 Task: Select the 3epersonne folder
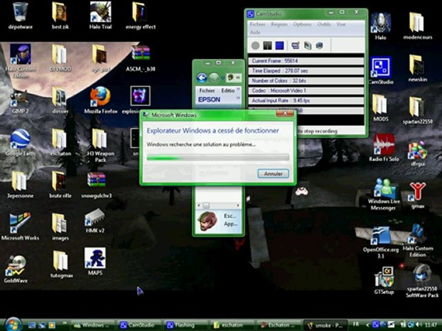20,184
